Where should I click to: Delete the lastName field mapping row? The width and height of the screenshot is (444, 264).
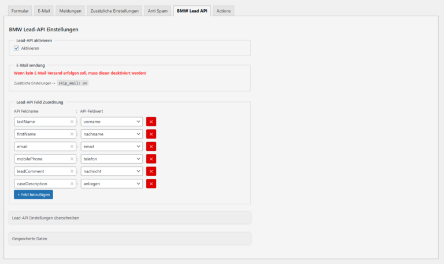click(x=151, y=122)
